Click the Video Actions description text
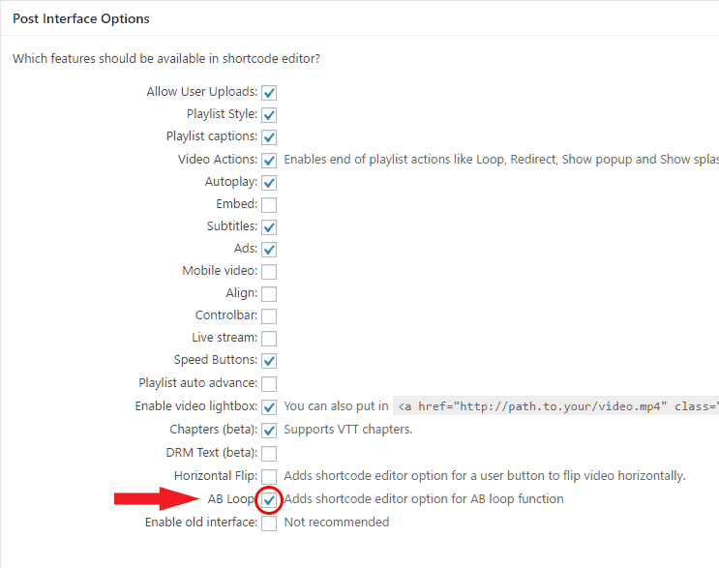The width and height of the screenshot is (719, 568). 501,160
